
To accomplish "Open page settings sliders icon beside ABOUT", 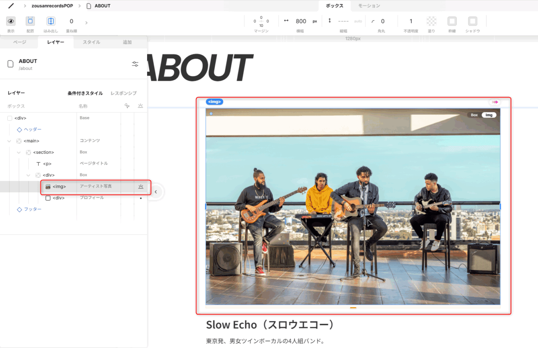I will tap(135, 64).
